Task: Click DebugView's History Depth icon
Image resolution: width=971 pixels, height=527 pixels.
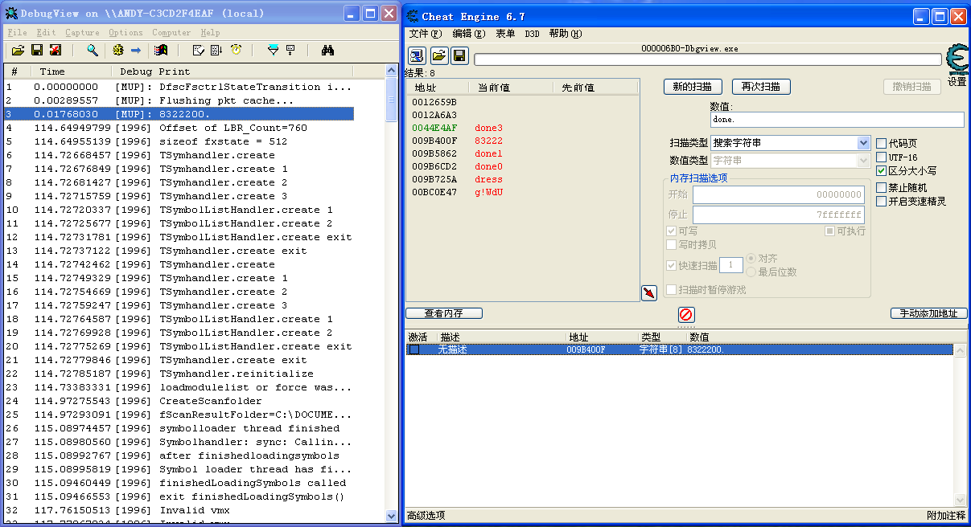Action: [x=290, y=51]
